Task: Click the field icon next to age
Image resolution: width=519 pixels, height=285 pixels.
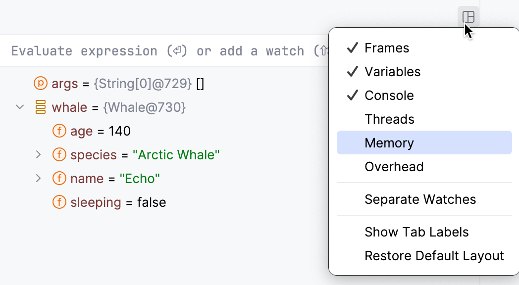Action: point(59,131)
